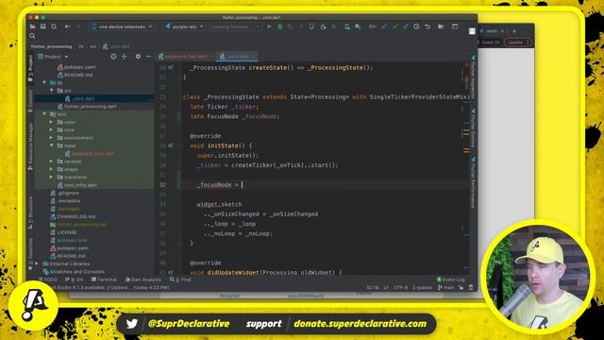Collapse the test folder
This screenshot has width=604, height=340.
(x=44, y=114)
